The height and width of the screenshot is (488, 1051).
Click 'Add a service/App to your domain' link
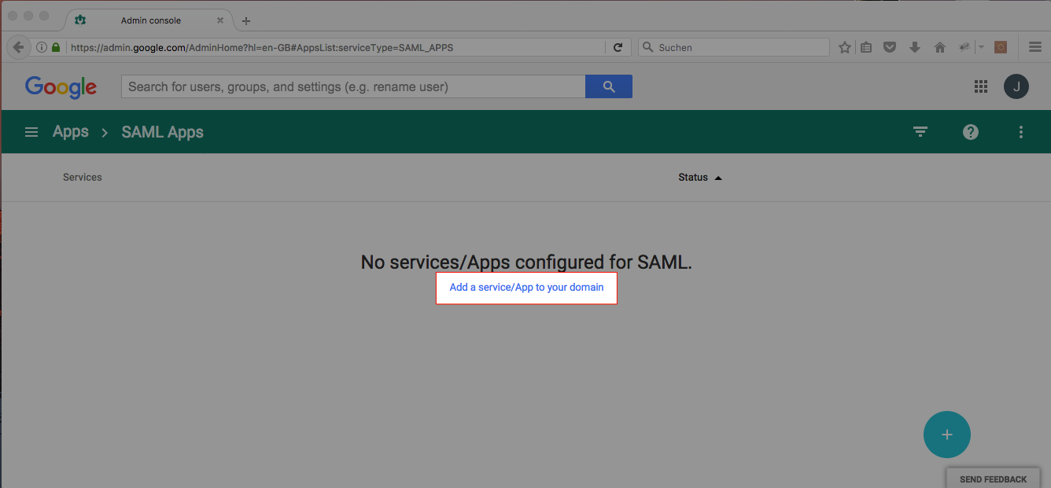click(x=526, y=288)
